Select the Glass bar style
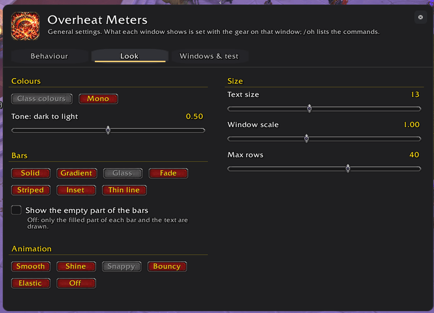The width and height of the screenshot is (434, 313). [123, 173]
